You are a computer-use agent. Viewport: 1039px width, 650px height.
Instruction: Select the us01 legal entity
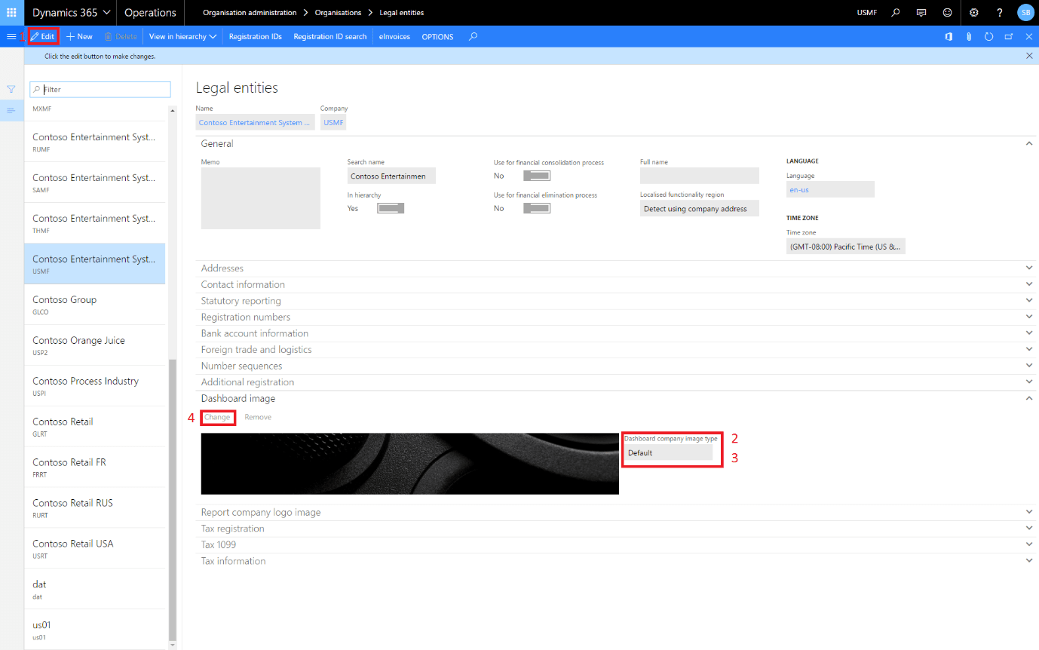(x=95, y=630)
